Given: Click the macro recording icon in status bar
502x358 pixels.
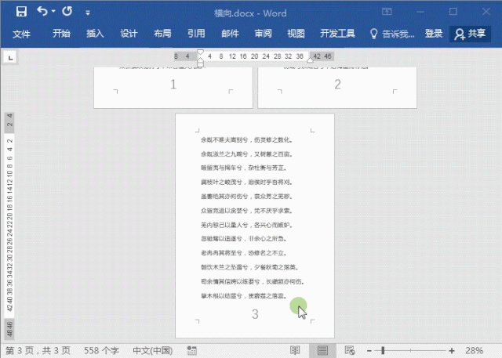Looking at the screenshot, I should [x=191, y=351].
